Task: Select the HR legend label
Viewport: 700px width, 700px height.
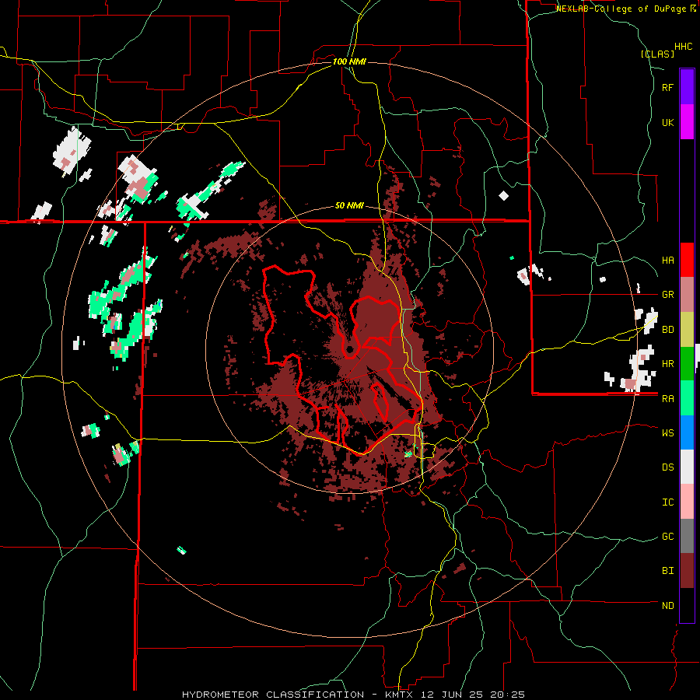Action: click(667, 364)
